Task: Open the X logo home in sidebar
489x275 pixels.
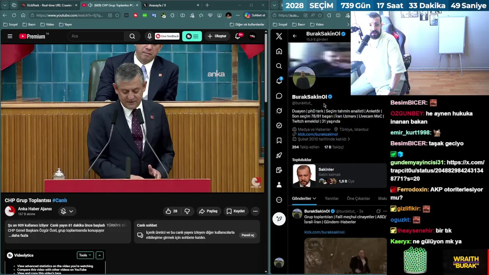Action: click(x=279, y=36)
